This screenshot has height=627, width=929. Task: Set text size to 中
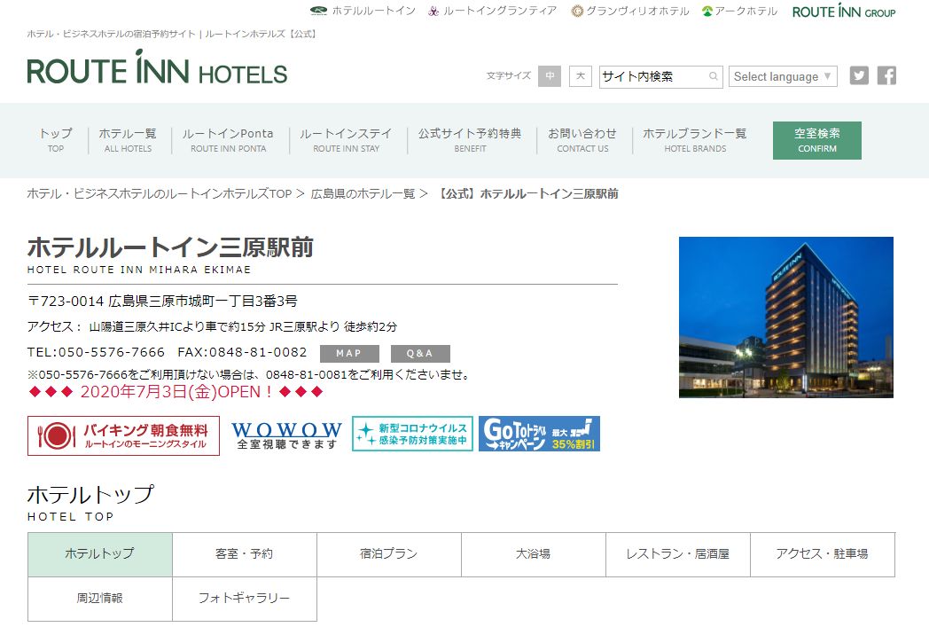550,76
